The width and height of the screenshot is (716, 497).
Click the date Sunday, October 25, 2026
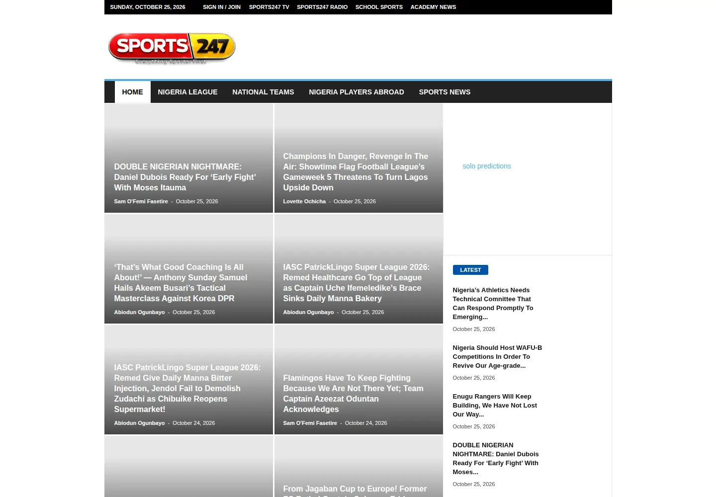pyautogui.click(x=148, y=7)
